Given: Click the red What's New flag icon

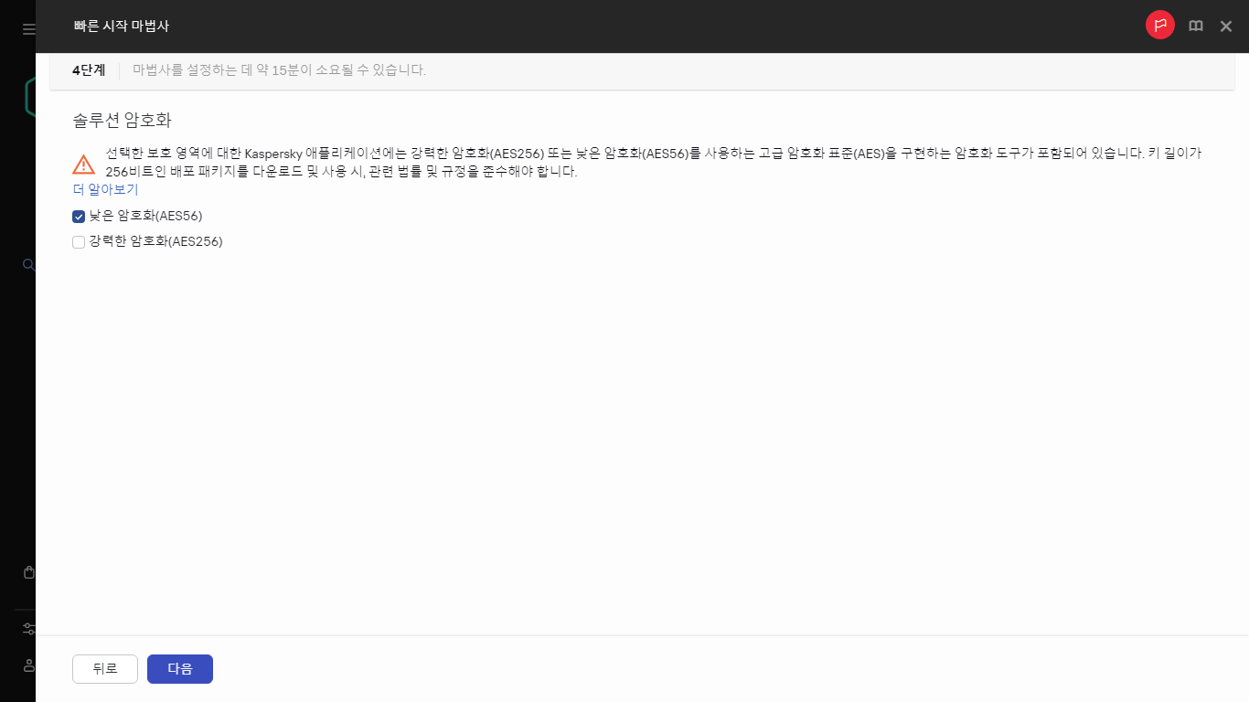Looking at the screenshot, I should tap(1159, 26).
